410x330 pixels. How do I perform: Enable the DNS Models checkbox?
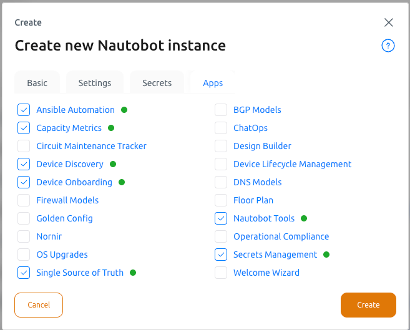[x=221, y=182]
